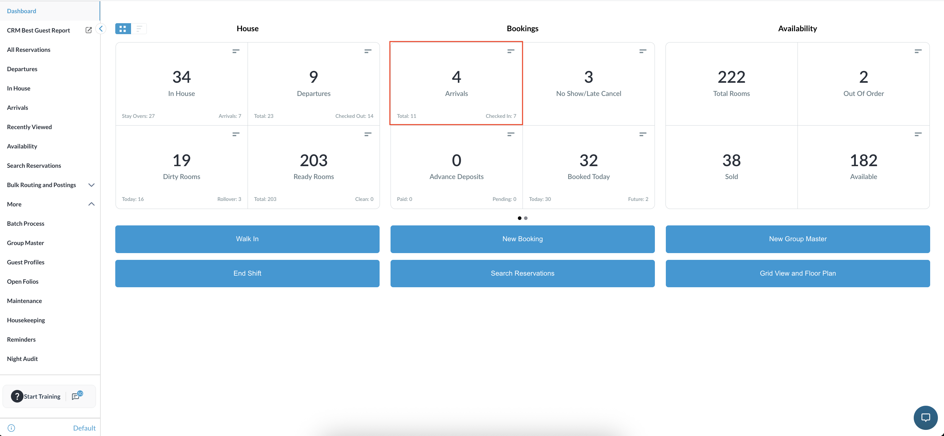This screenshot has height=436, width=944.
Task: Select the 38 Sold tile
Action: pyautogui.click(x=732, y=167)
